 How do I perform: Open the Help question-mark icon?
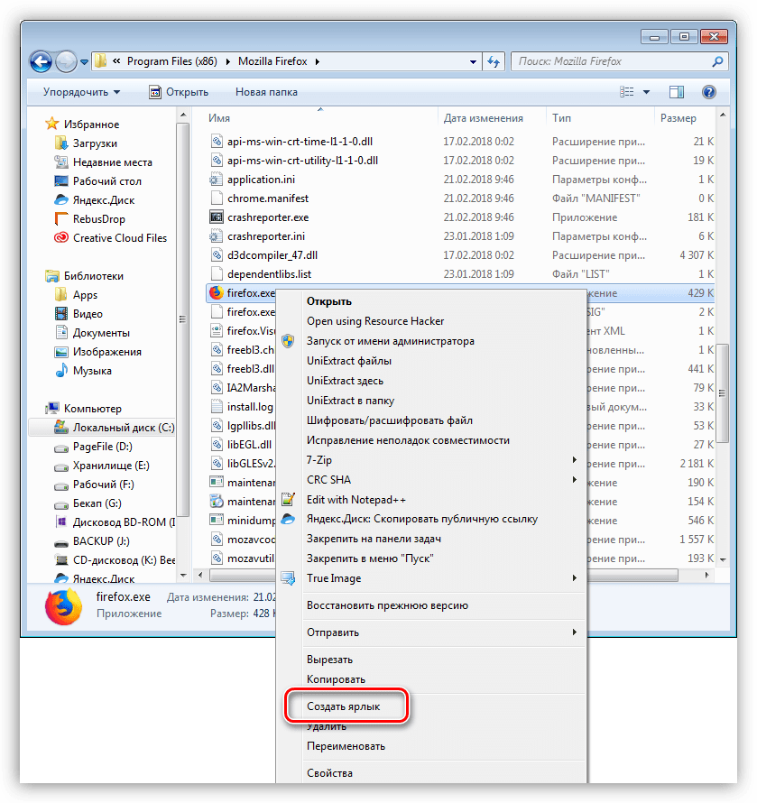coord(709,92)
